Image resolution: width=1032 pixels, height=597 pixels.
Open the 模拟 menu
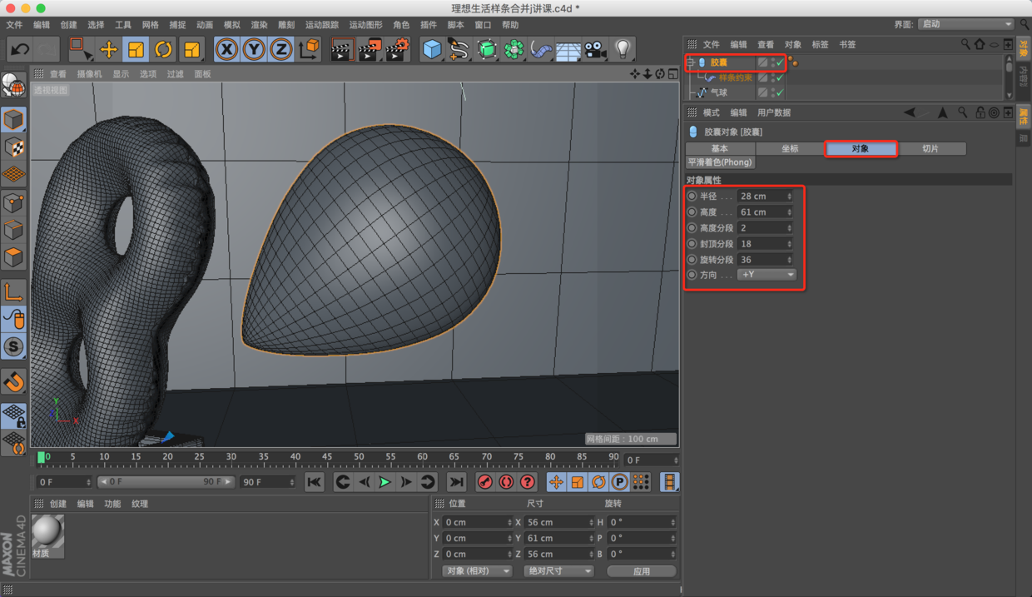(231, 25)
